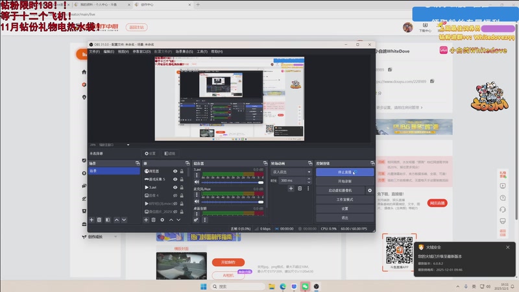Add a new scene with plus icon
The height and width of the screenshot is (292, 519).
[91, 220]
